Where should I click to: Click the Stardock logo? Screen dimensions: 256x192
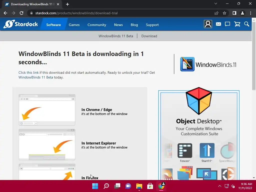(x=20, y=24)
